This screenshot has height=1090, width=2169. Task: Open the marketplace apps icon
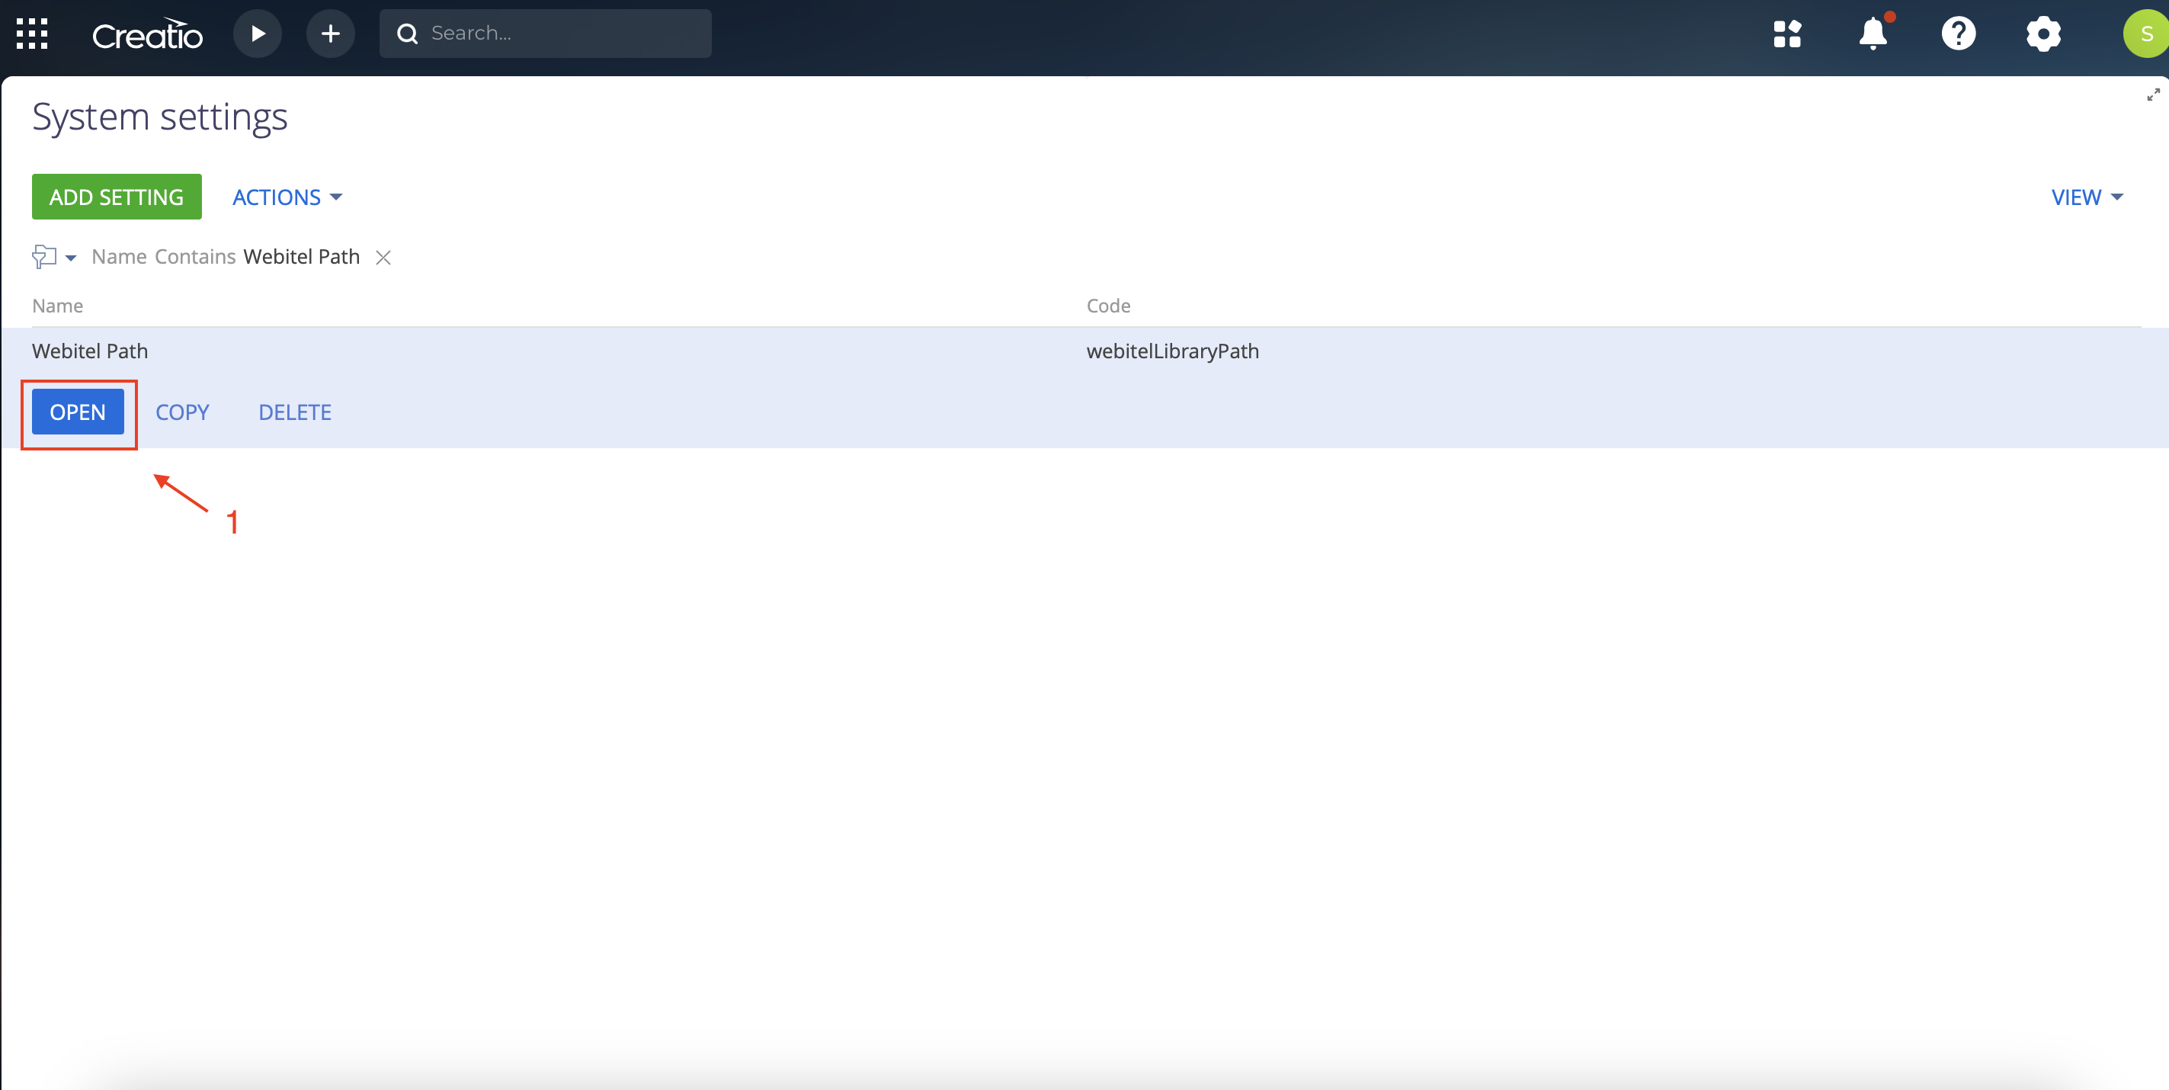coord(1786,34)
